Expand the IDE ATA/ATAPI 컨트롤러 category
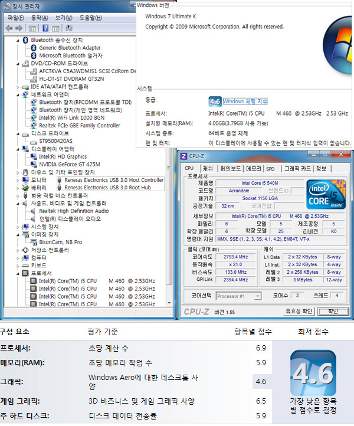The width and height of the screenshot is (354, 426). [x=18, y=87]
